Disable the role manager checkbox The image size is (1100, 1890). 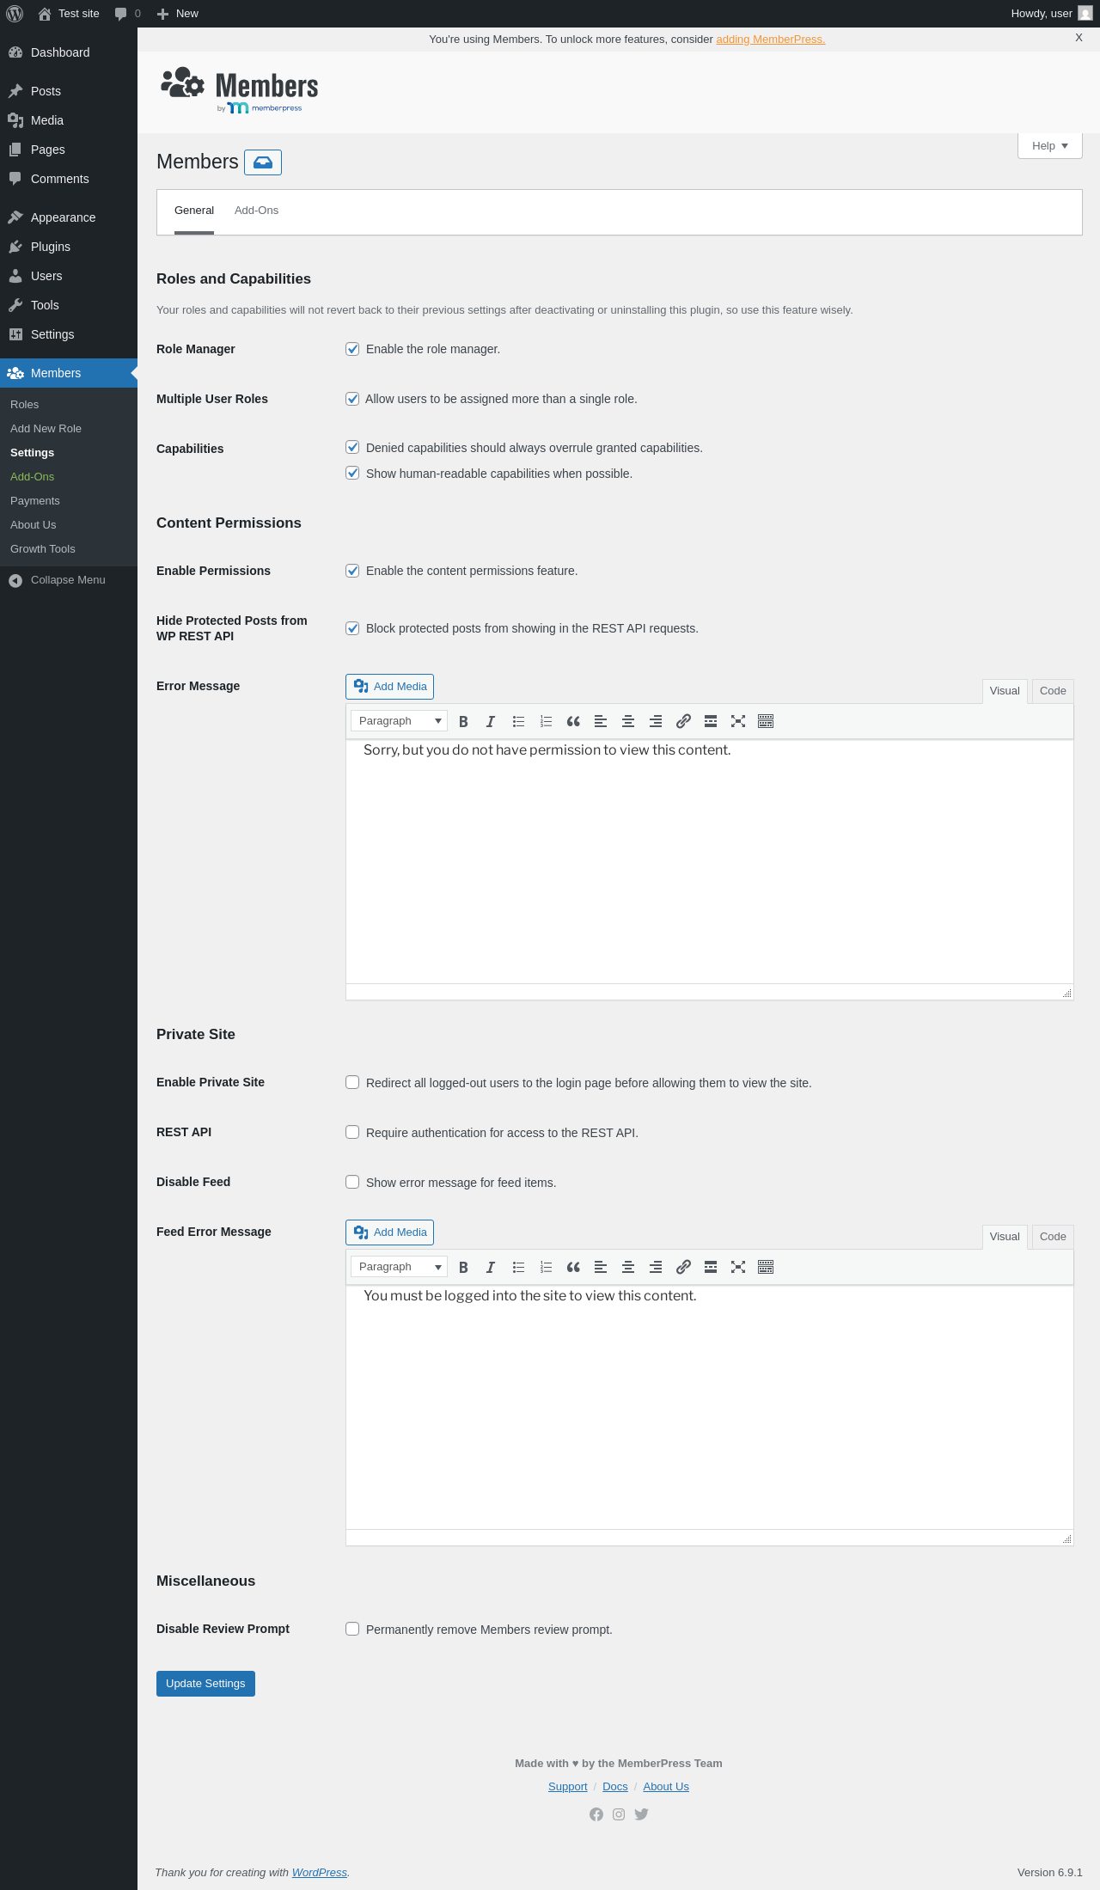click(x=352, y=349)
